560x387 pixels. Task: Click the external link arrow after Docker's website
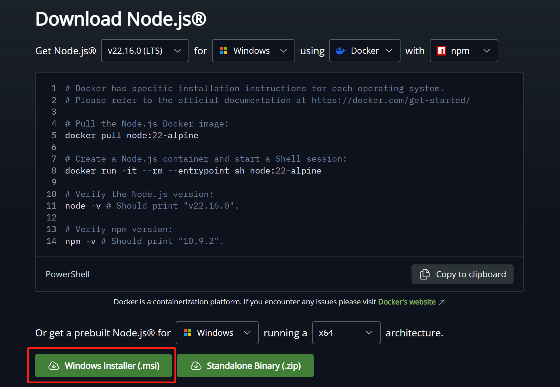click(442, 302)
